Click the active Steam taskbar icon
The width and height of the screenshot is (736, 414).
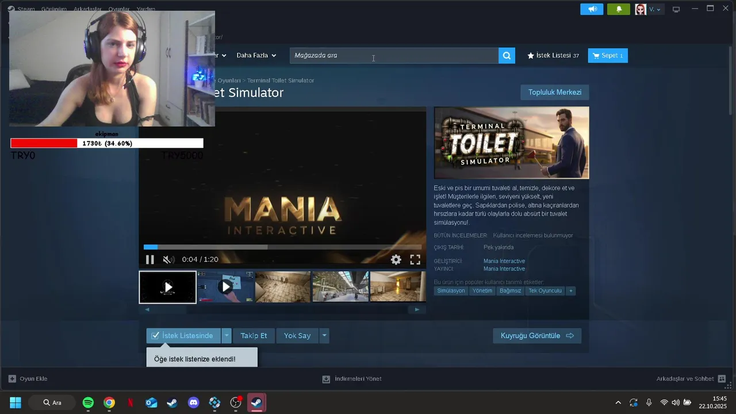257,402
